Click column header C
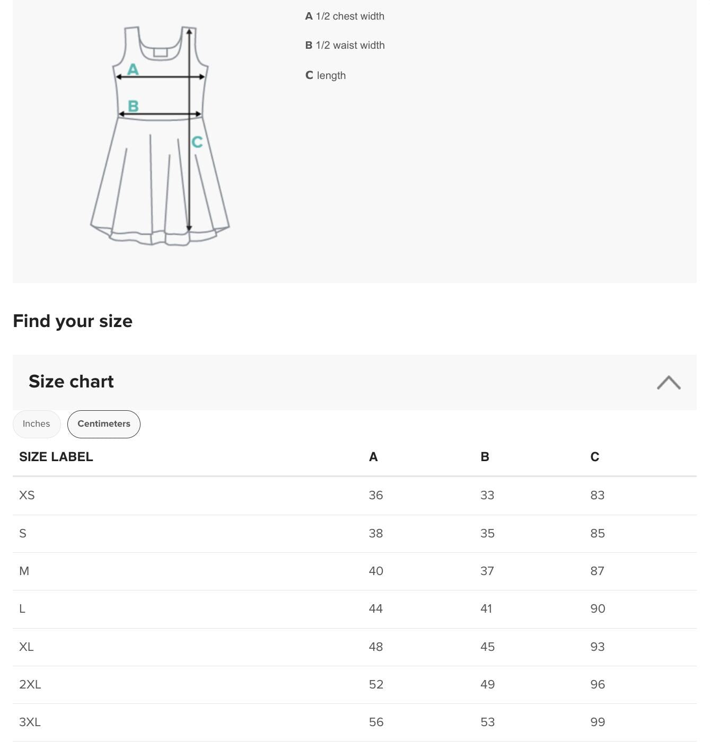 (x=594, y=456)
